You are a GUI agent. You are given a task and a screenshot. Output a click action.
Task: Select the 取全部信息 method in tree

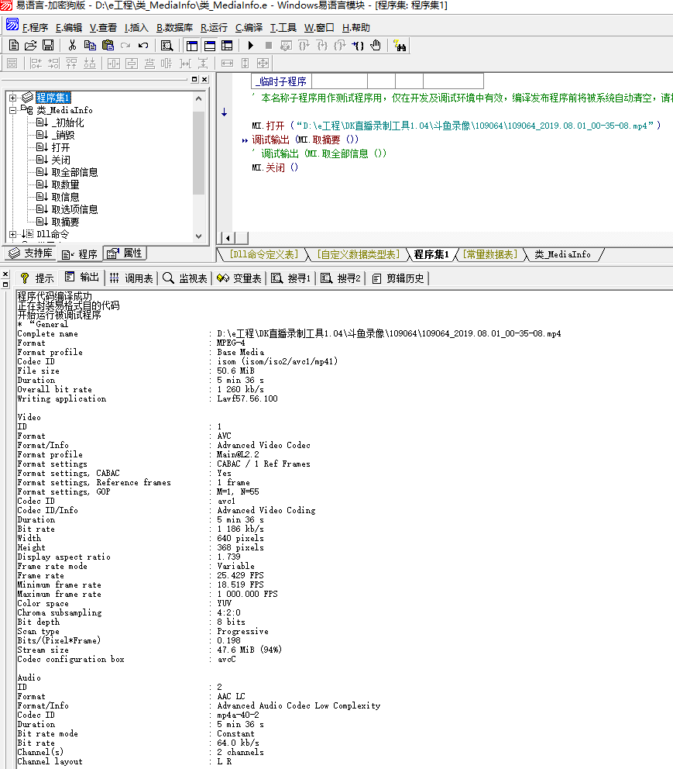[x=75, y=172]
